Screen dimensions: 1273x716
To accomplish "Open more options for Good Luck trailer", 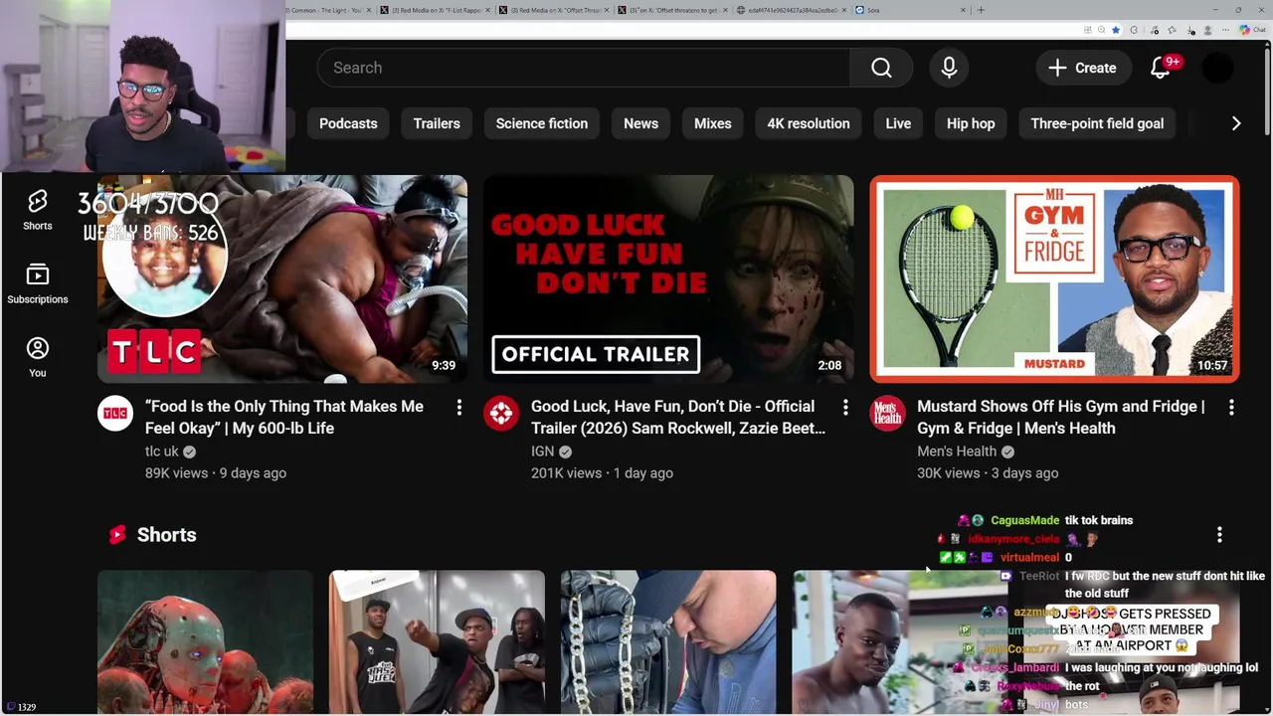I will click(x=845, y=407).
